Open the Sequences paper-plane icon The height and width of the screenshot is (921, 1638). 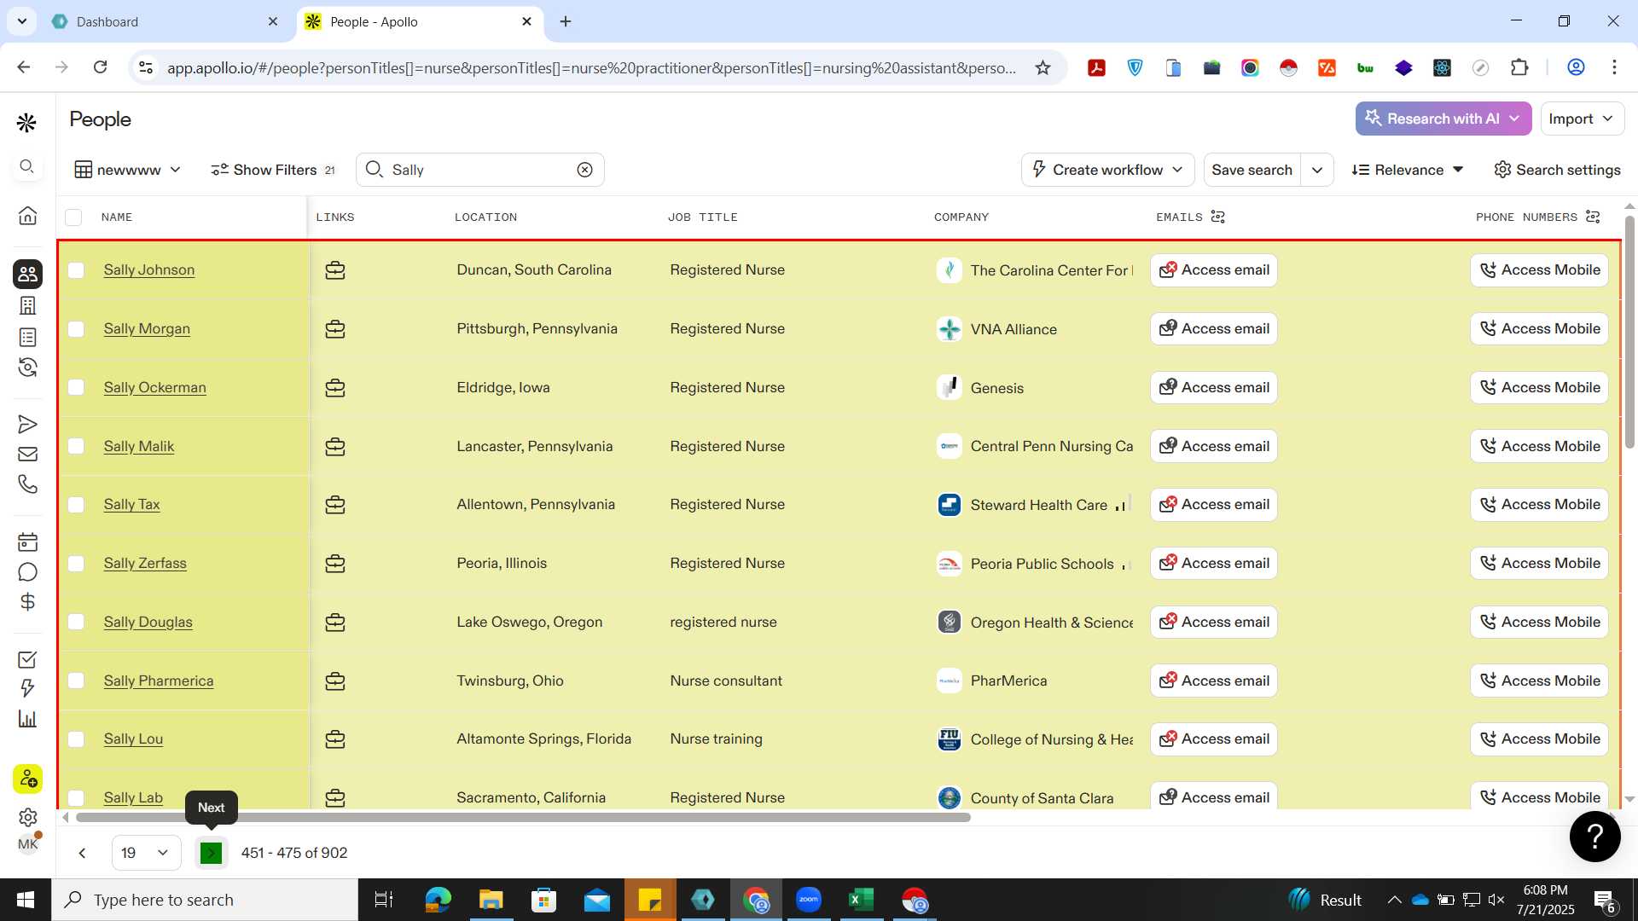pos(27,424)
